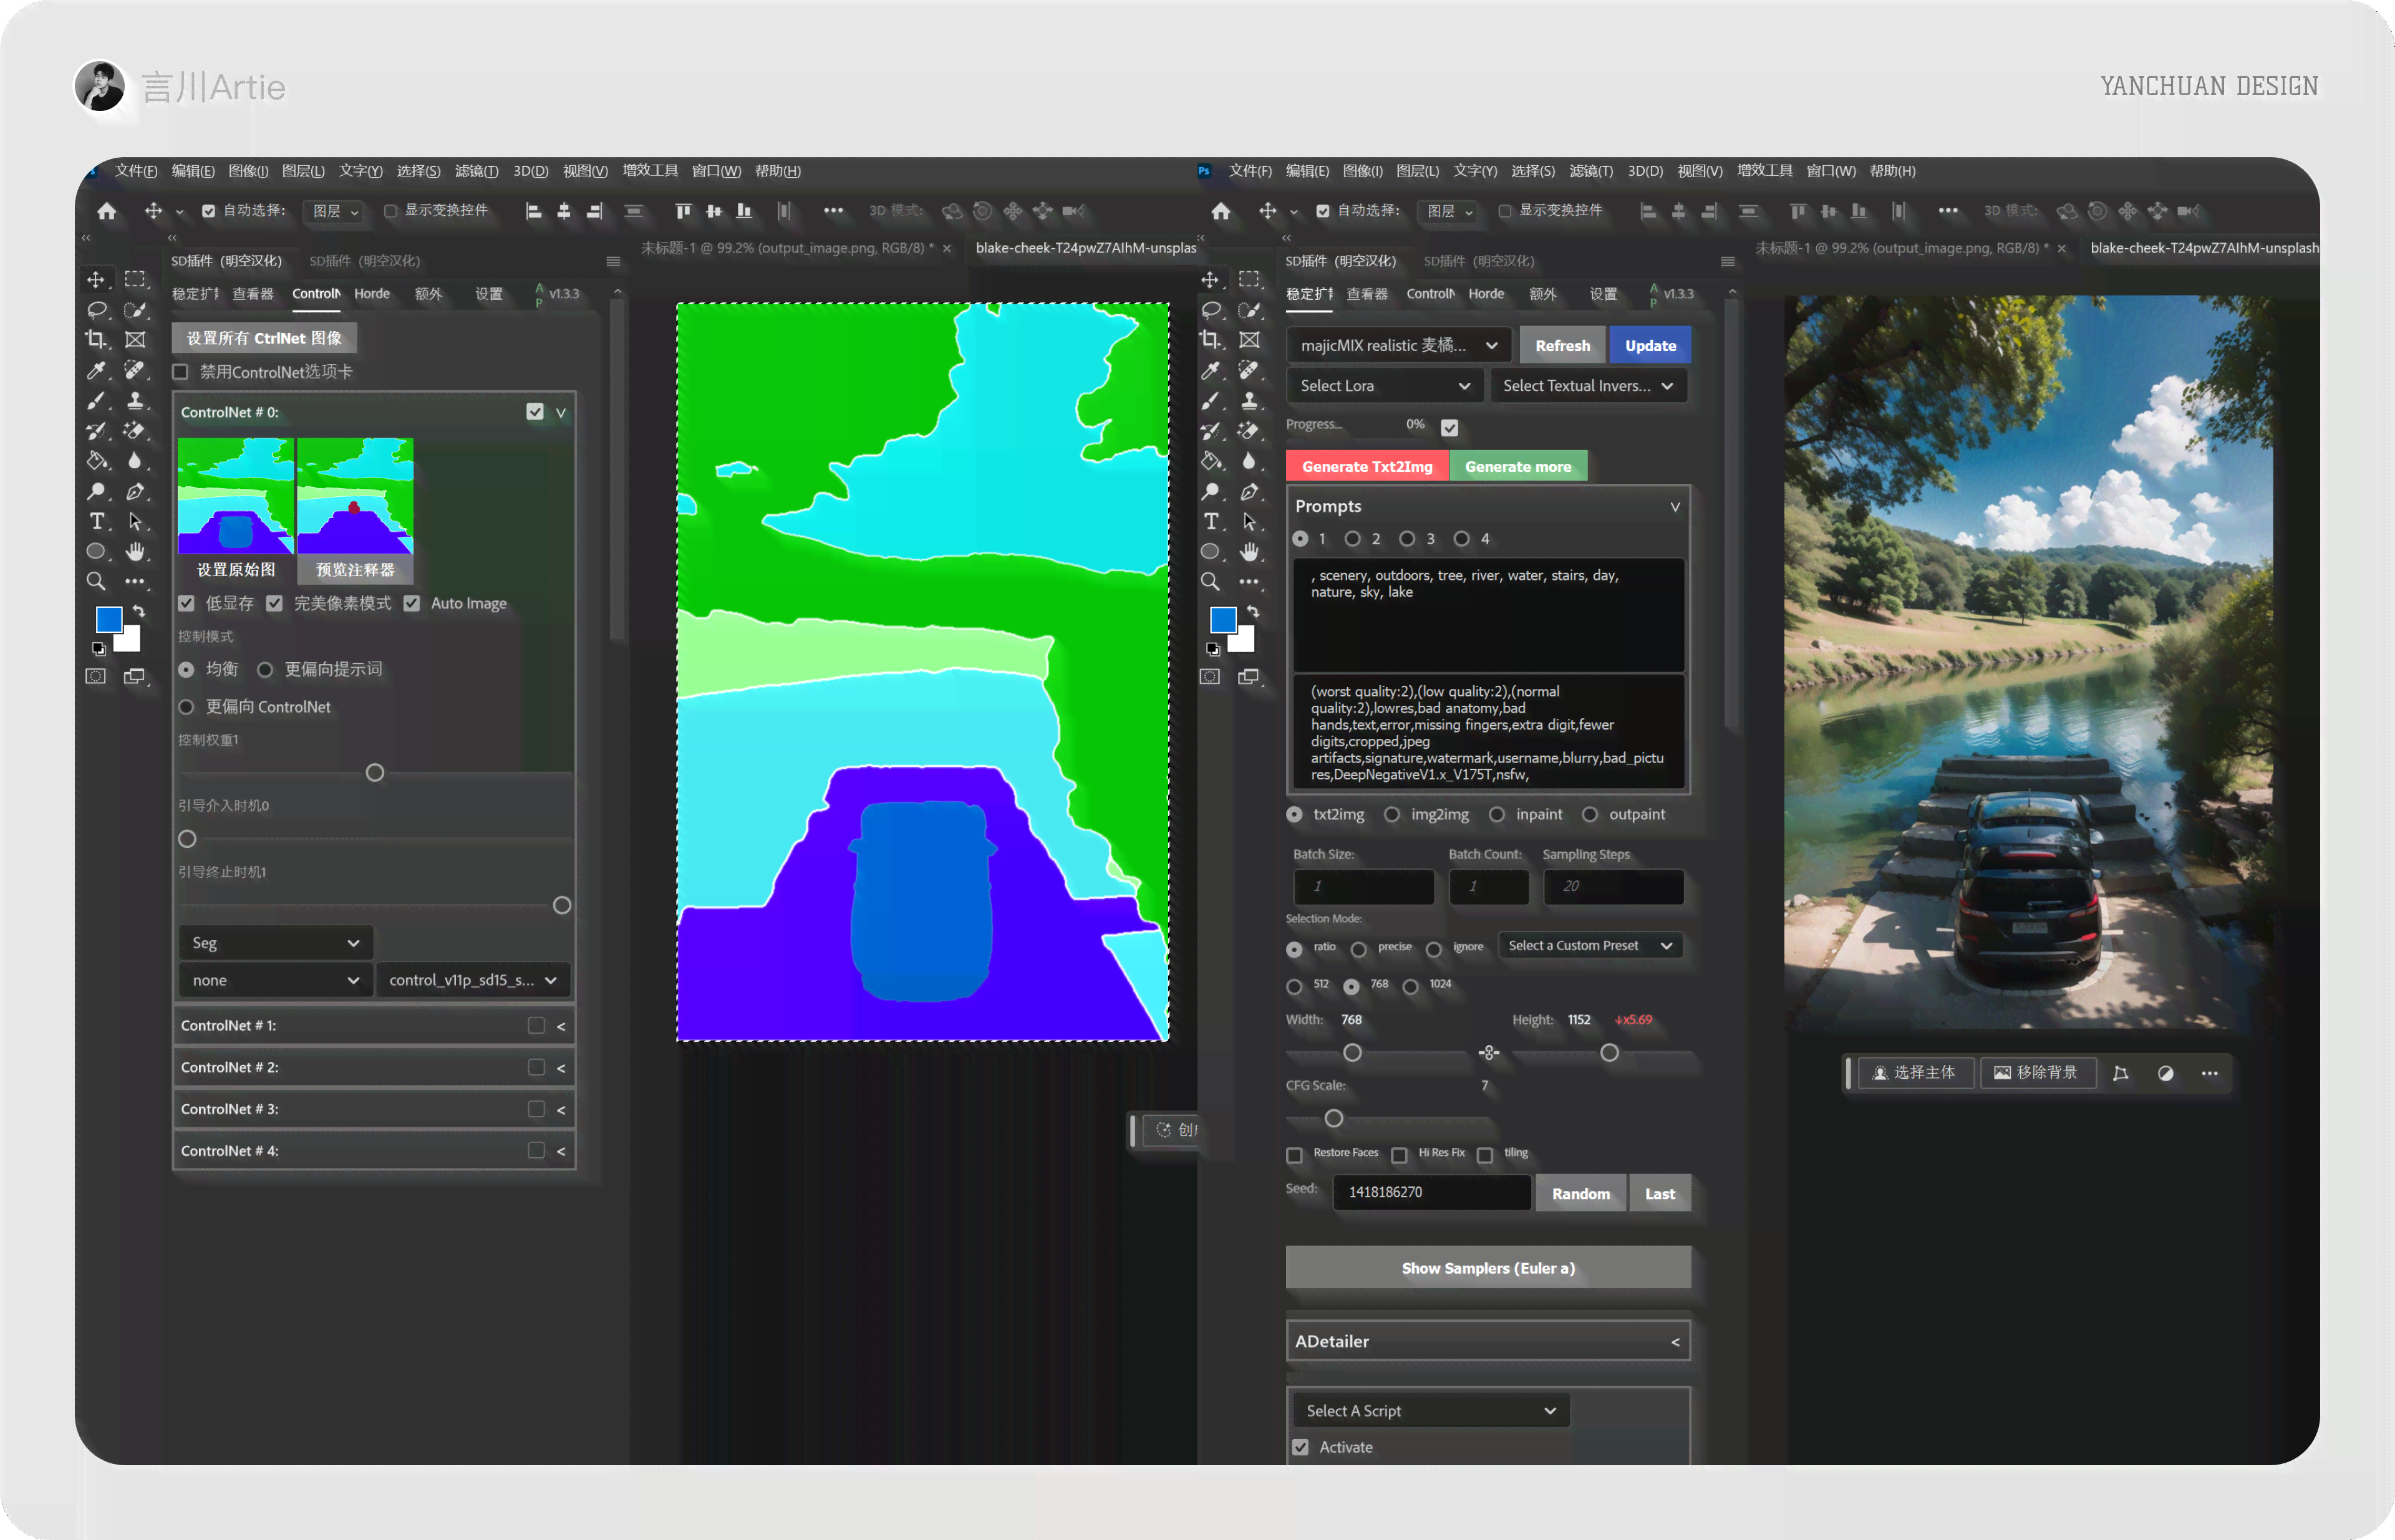Click the Refresh models button
Screen dimensions: 2395x1540
pos(1562,345)
